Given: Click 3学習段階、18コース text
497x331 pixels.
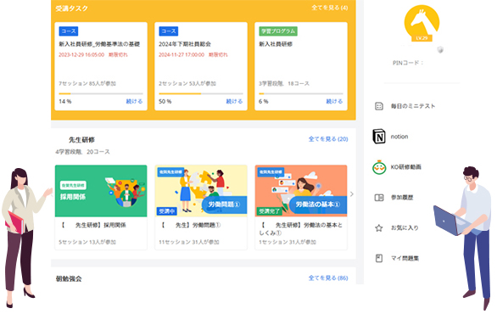Looking at the screenshot, I should click(x=284, y=83).
